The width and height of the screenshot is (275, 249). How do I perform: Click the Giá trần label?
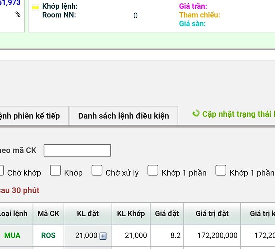[193, 6]
